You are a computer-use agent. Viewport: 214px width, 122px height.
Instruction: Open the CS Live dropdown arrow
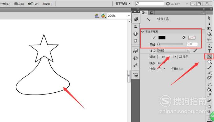tap(187, 4)
